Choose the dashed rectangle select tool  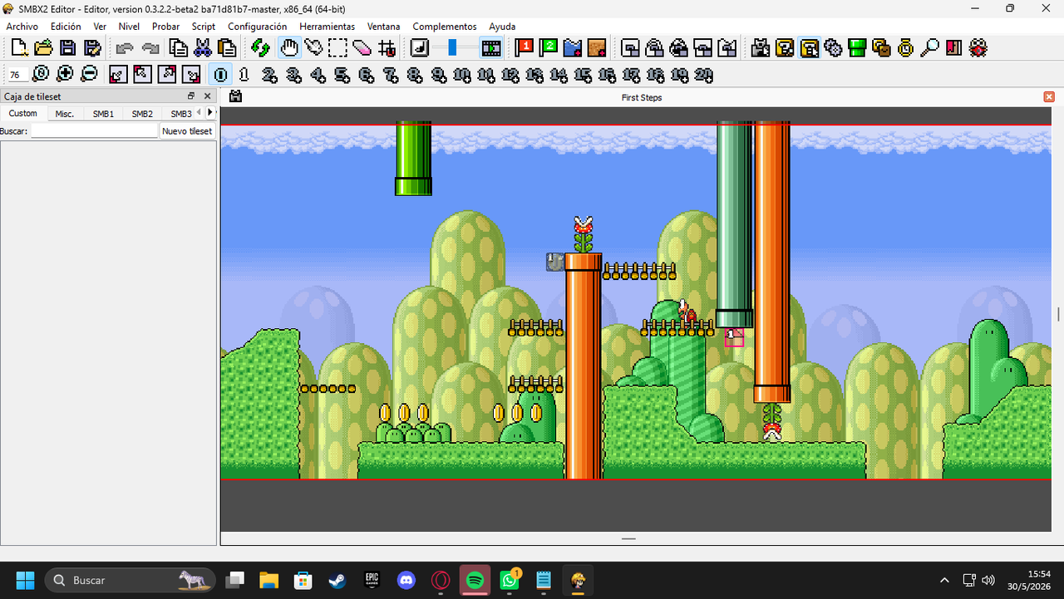(x=337, y=48)
